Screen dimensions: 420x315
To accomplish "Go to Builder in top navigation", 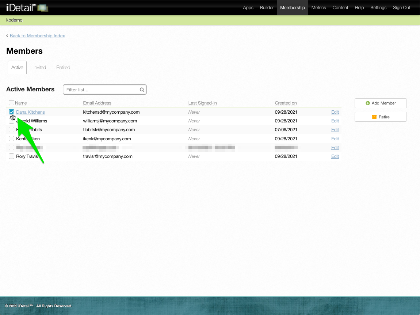I will click(267, 8).
